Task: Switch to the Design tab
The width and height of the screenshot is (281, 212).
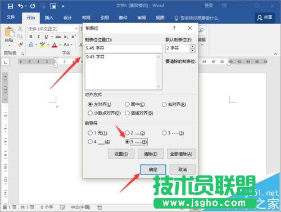Action: [67, 18]
